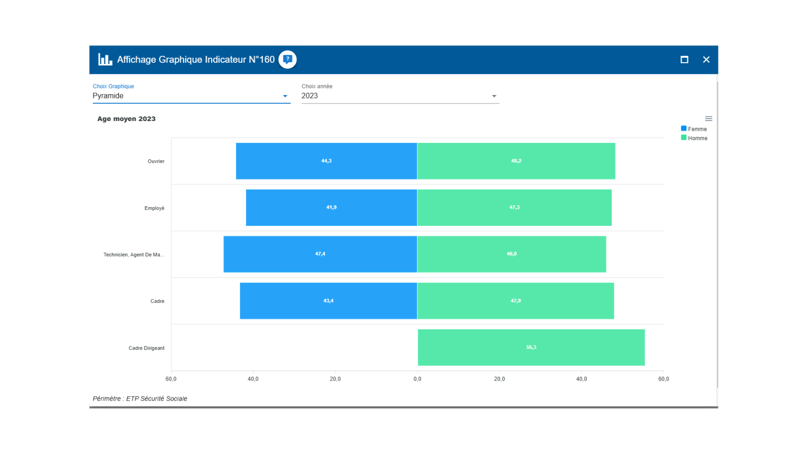Screen dimensions: 808x454
Task: Click the help speech-bubble icon in title bar
Action: point(287,60)
